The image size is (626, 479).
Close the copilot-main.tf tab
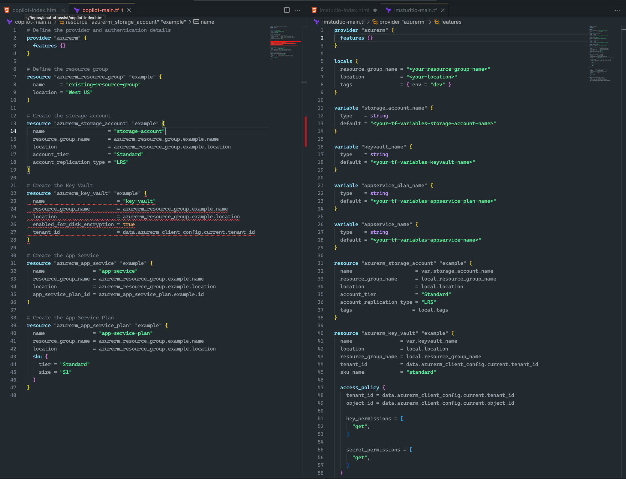129,10
